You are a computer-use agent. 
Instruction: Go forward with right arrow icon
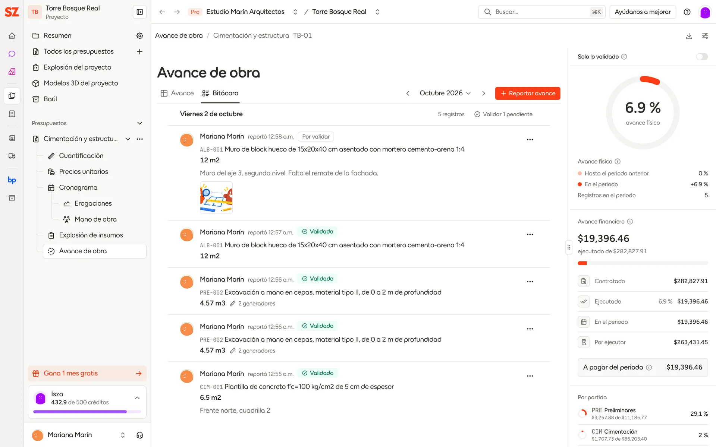point(177,12)
